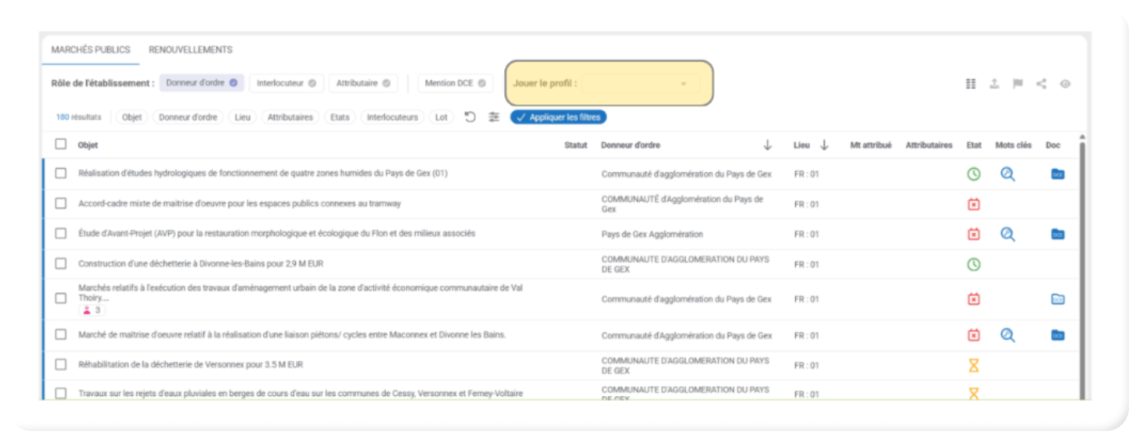The height and width of the screenshot is (439, 1137).
Task: Tick checkbox for Construction d'une déchetterie row
Action: (x=61, y=263)
